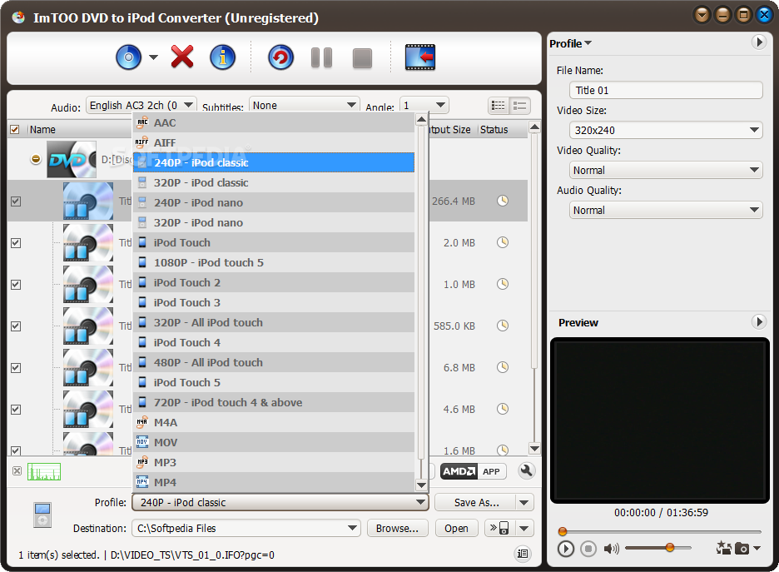Close the CPU usage graph with X icon
Image resolution: width=779 pixels, height=572 pixels.
coord(17,470)
